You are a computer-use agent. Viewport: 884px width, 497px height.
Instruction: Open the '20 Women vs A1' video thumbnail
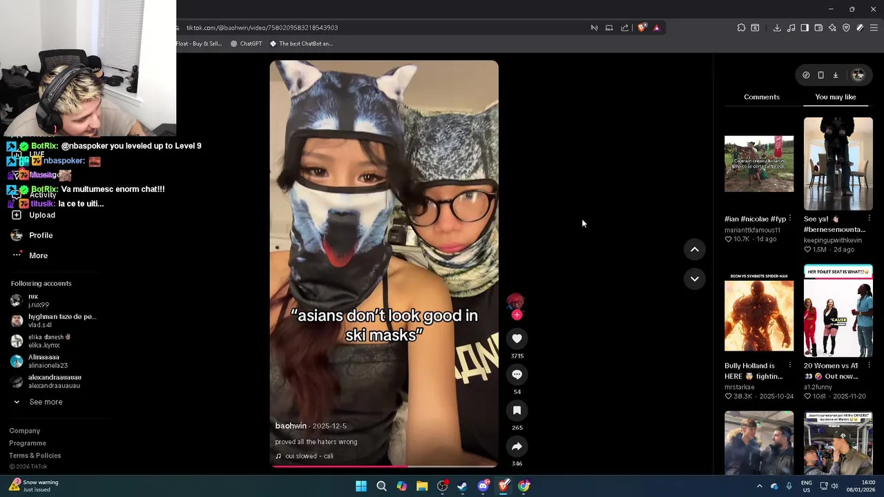click(838, 311)
